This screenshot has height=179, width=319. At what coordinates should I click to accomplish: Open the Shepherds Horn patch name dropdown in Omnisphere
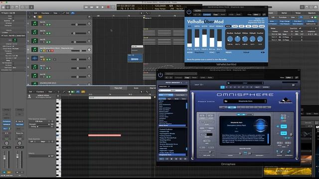245,101
